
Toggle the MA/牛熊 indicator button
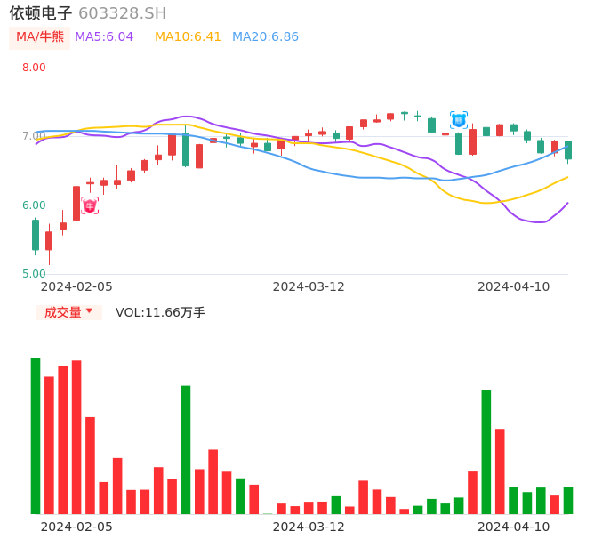[40, 37]
